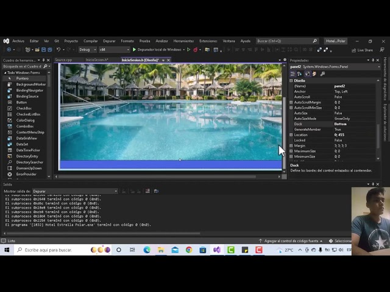The image size is (390, 292).
Task: Click the Open File folder icon
Action: [x=37, y=50]
